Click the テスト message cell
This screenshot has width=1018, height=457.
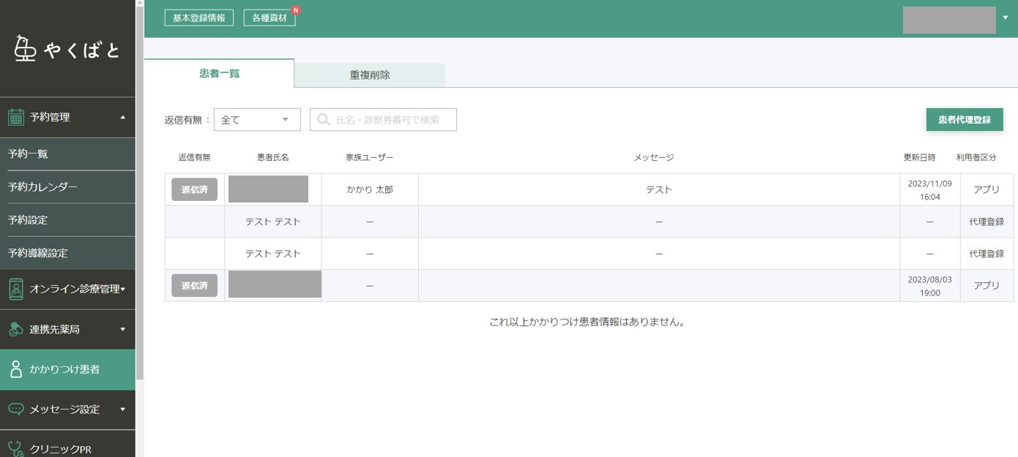pyautogui.click(x=659, y=189)
